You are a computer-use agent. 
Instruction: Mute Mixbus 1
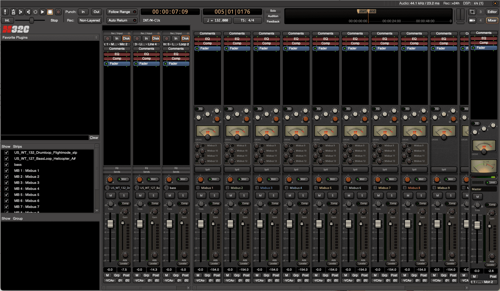coord(201,195)
